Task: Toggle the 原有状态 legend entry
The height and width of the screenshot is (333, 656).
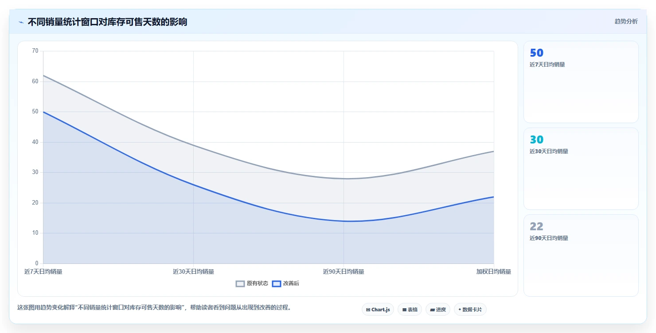Action: (x=252, y=283)
